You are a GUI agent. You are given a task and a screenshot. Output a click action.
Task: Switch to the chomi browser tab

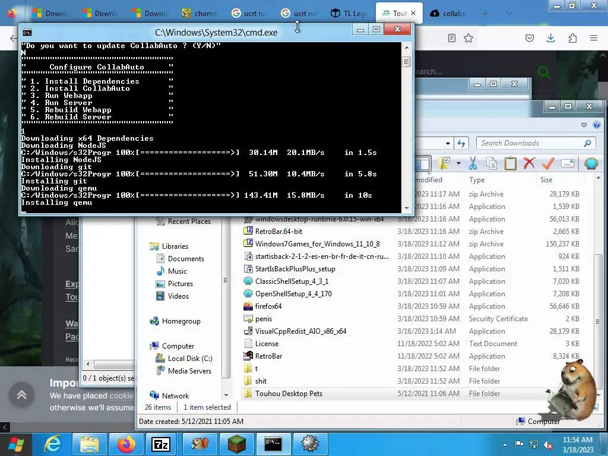[x=199, y=13]
